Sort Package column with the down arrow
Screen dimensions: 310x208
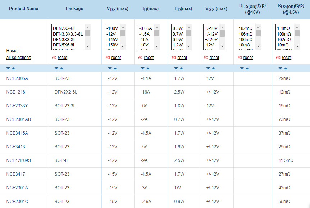click(x=56, y=68)
